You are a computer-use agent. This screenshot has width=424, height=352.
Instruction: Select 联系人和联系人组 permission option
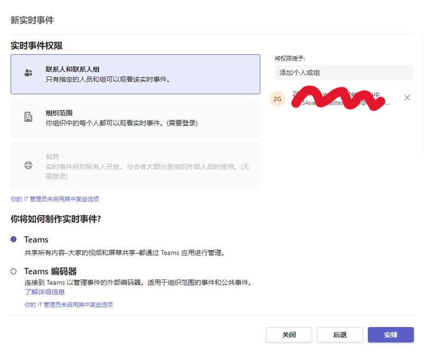(x=135, y=74)
